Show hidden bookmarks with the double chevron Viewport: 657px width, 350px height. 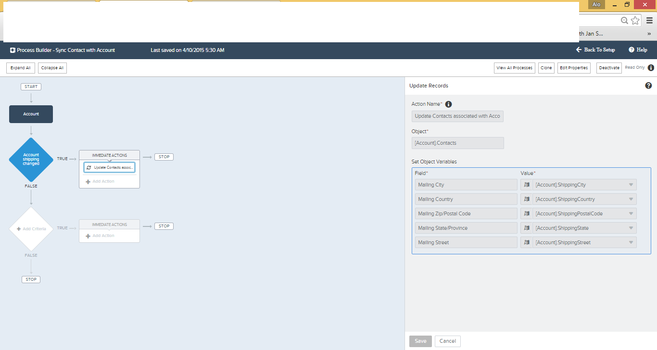coord(649,34)
